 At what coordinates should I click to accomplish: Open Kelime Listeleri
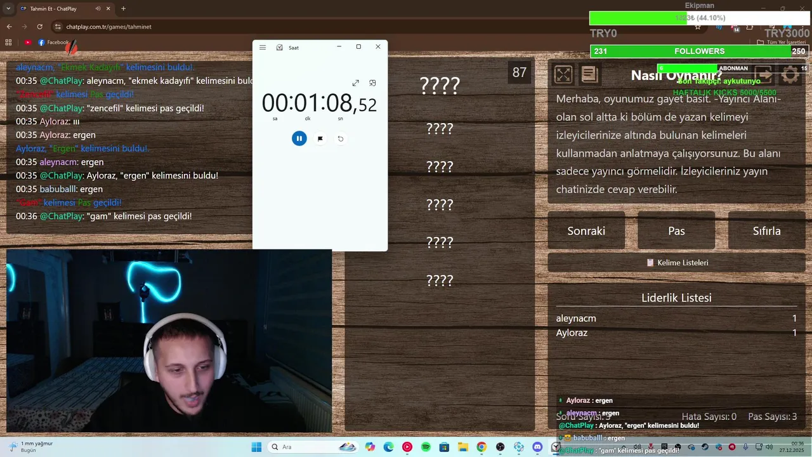pyautogui.click(x=676, y=263)
